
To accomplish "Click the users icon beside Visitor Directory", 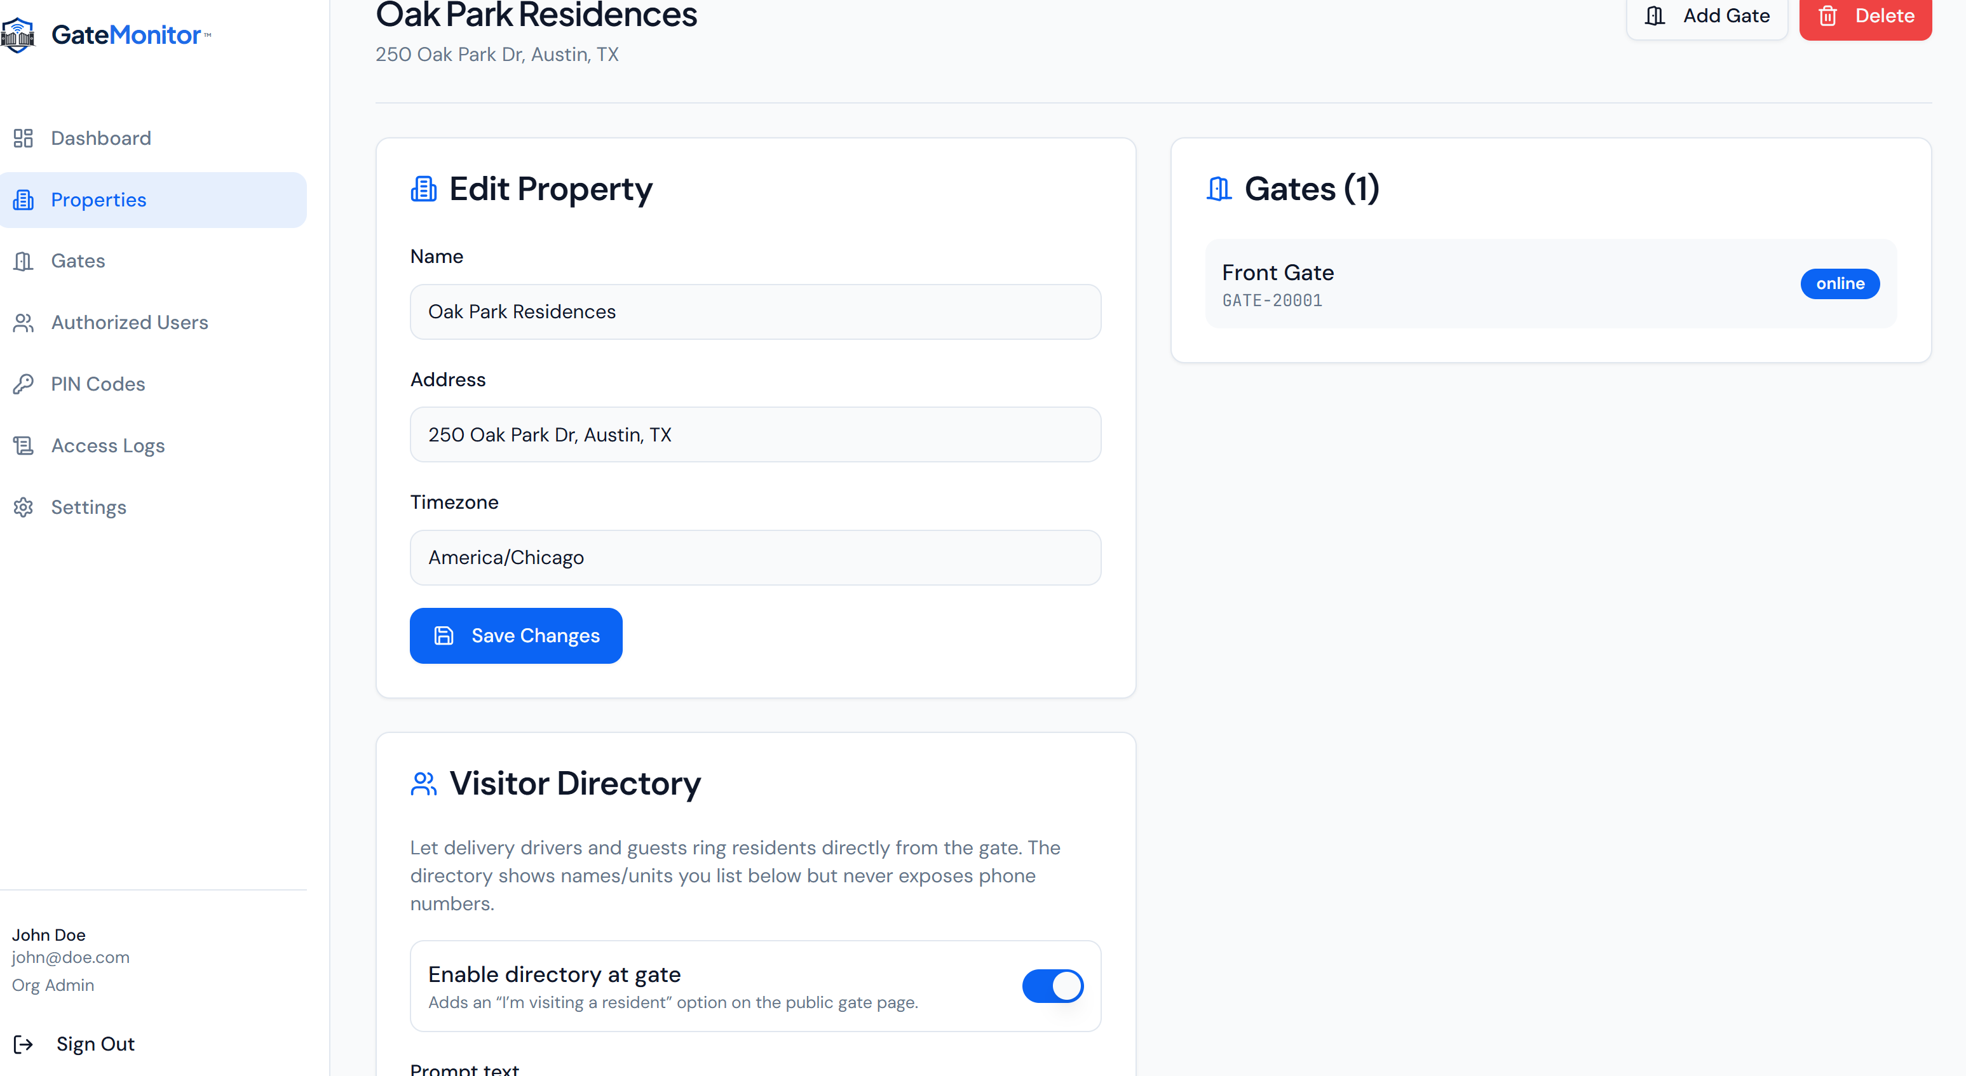I will 424,784.
